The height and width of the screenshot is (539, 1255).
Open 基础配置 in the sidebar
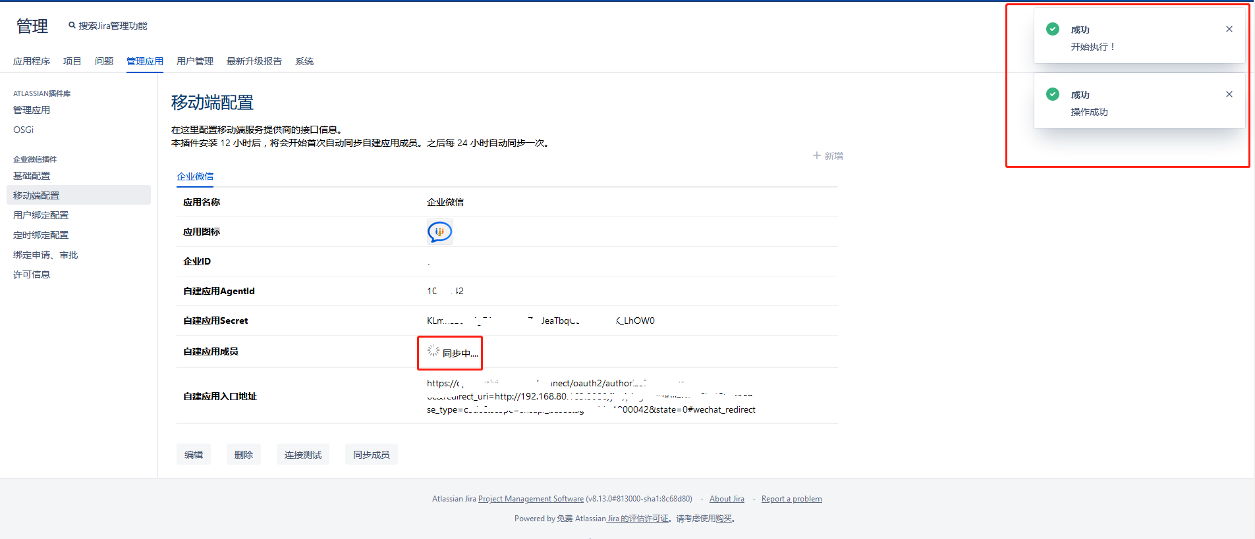[32, 176]
